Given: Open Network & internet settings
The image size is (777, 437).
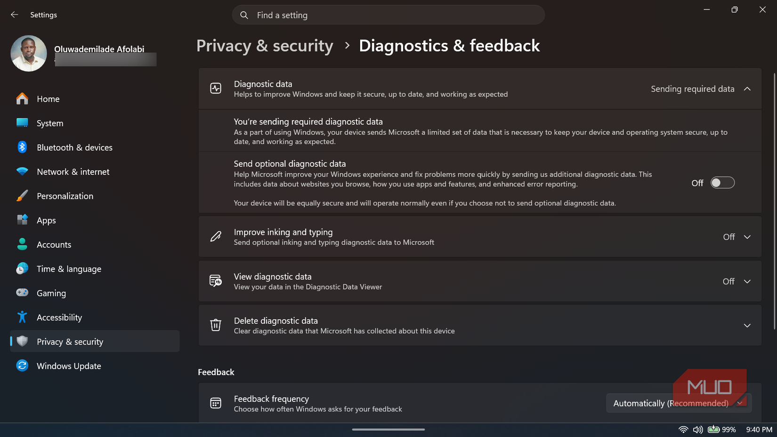Looking at the screenshot, I should (95, 172).
